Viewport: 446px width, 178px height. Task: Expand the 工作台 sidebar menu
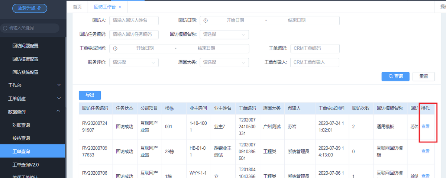pyautogui.click(x=32, y=85)
